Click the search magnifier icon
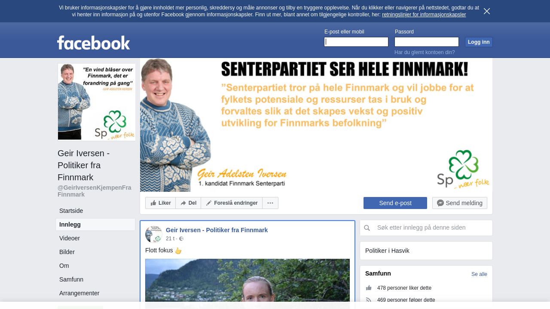This screenshot has width=550, height=309. (x=367, y=228)
